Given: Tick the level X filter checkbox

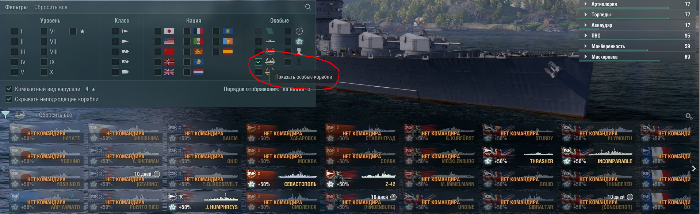Looking at the screenshot, I should [44, 72].
